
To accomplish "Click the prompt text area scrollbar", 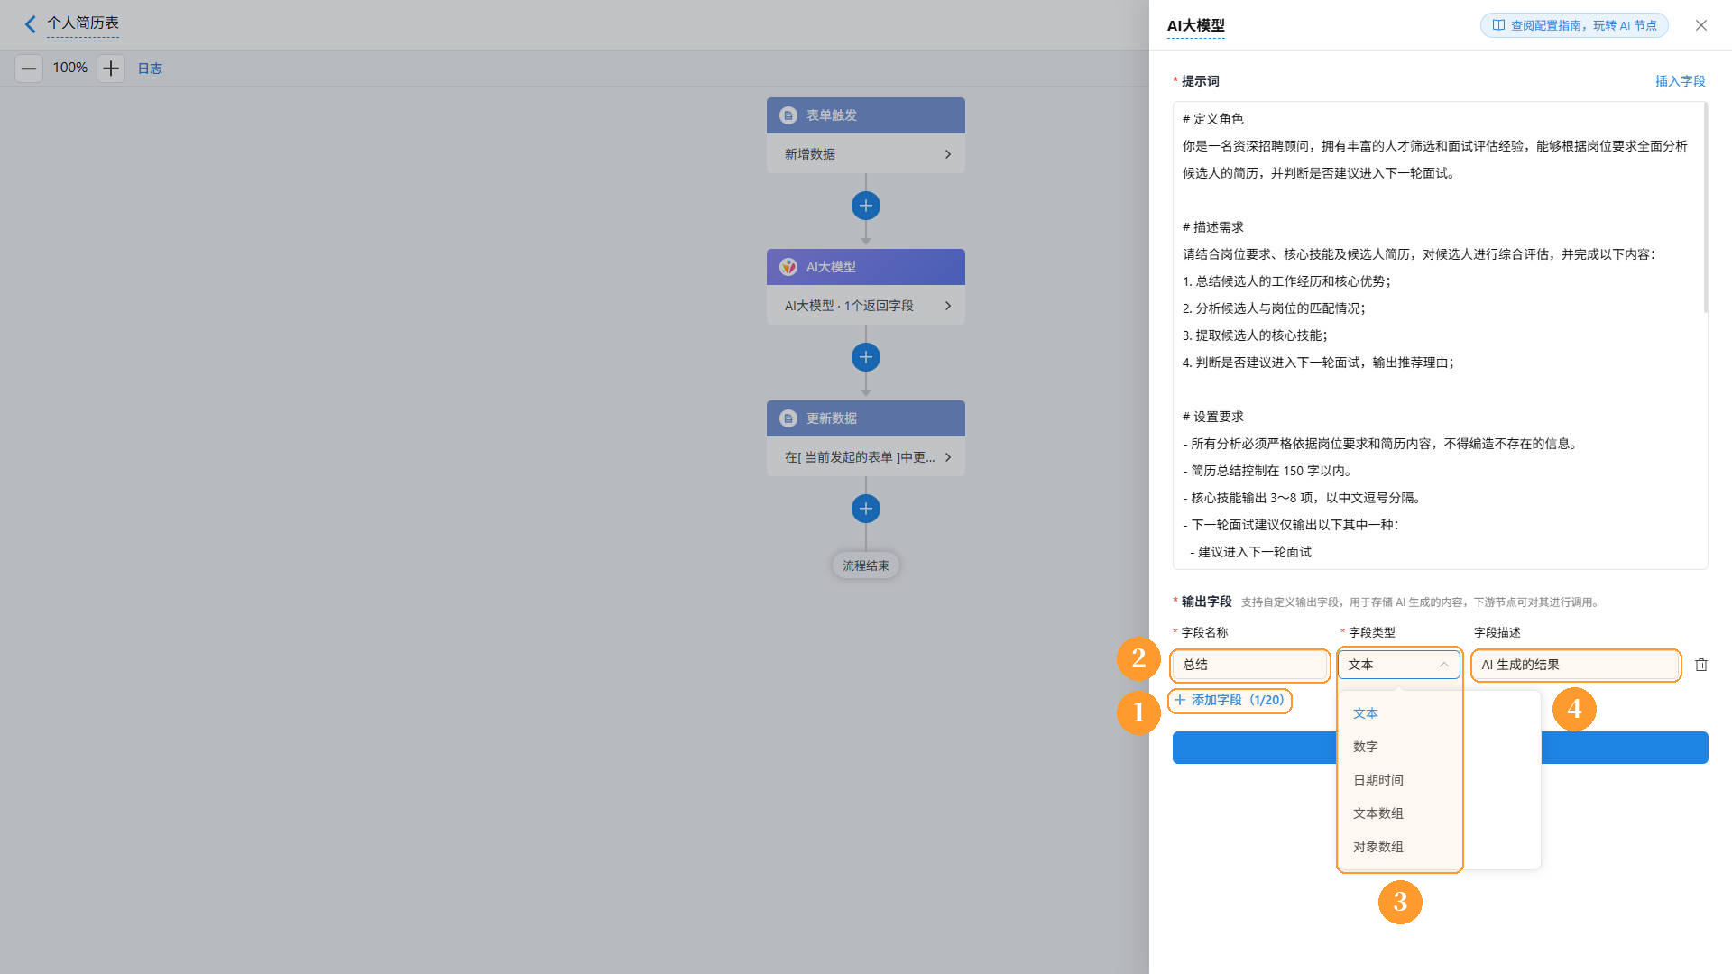I will coord(1705,209).
